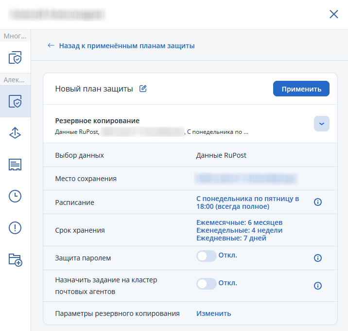This screenshot has height=331, width=348.
Task: Open schedule link С понедельника по пятницу
Action: [x=248, y=202]
